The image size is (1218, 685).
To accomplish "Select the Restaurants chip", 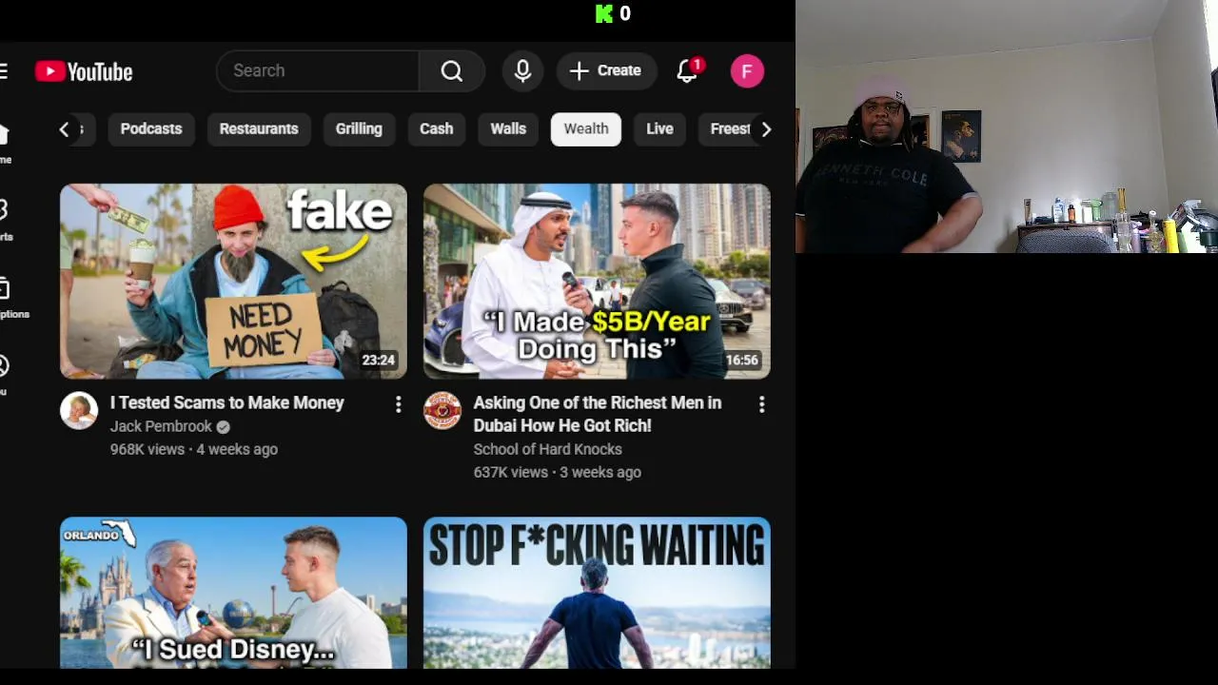I will coord(259,129).
